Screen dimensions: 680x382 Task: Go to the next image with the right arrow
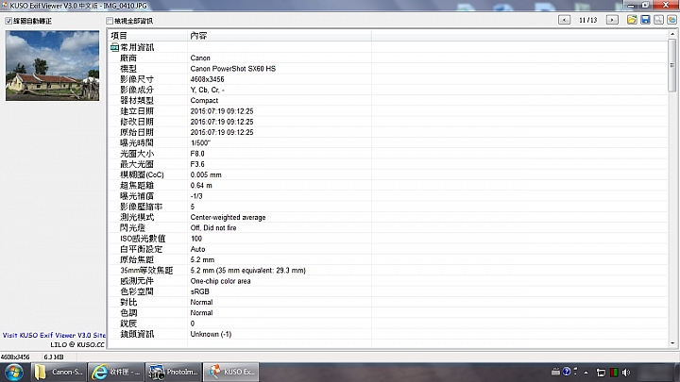612,20
